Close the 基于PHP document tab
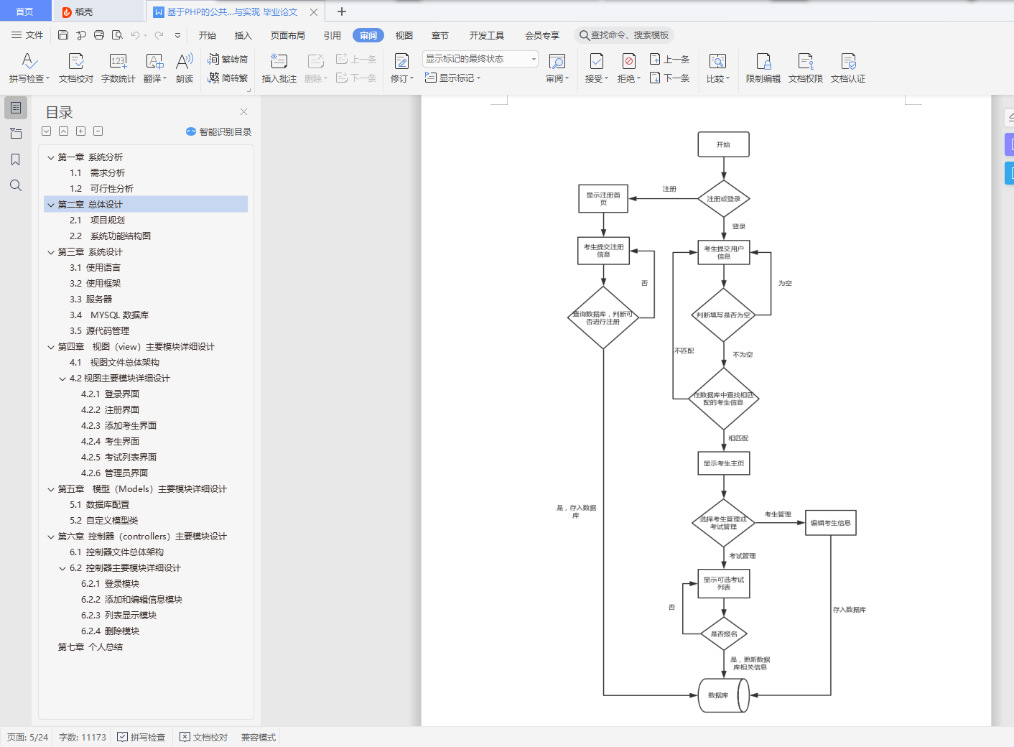 tap(314, 11)
